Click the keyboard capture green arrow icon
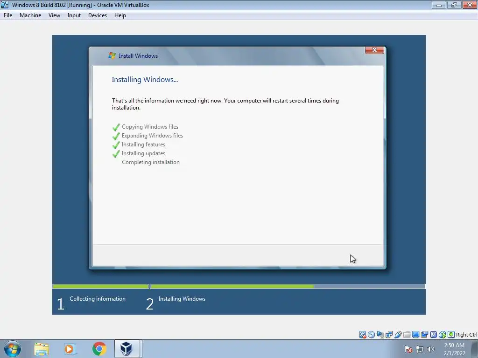 451,335
